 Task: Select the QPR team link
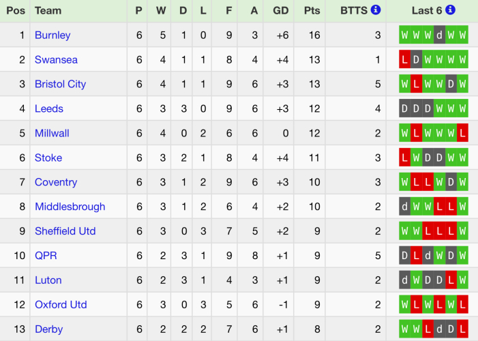pos(46,256)
